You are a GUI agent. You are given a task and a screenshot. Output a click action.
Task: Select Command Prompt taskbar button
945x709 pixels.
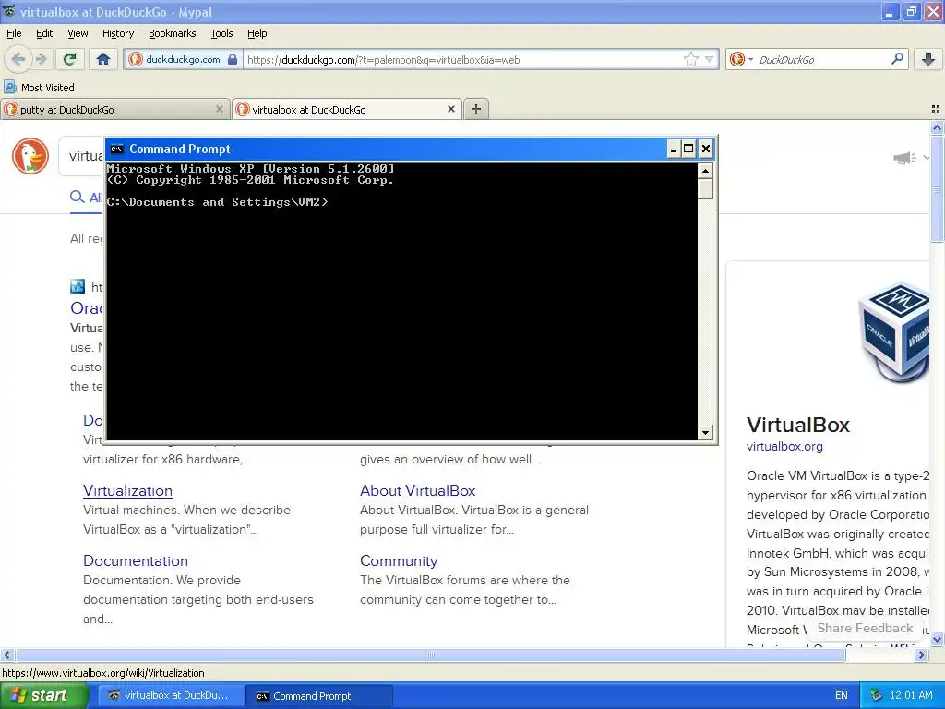[319, 696]
